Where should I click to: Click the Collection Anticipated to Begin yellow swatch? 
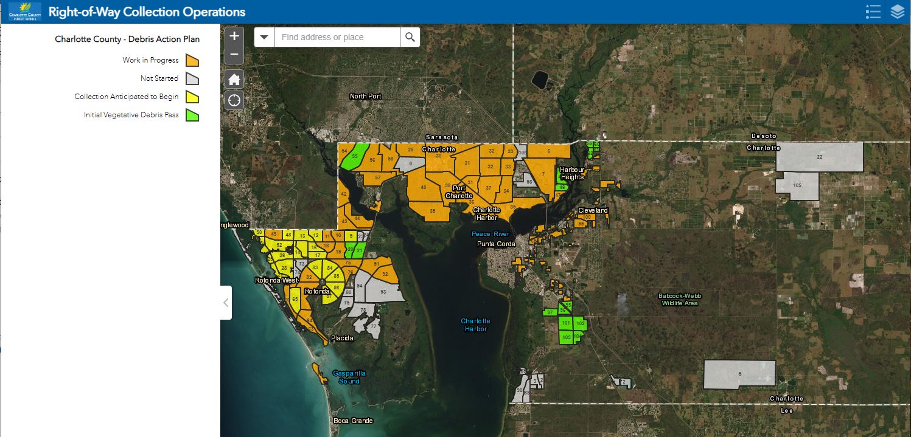click(x=192, y=97)
